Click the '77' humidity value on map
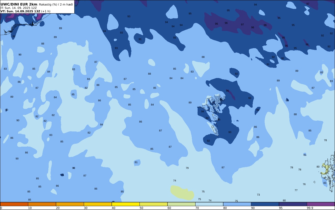Viewport: 335px width, 210px height. [296, 190]
